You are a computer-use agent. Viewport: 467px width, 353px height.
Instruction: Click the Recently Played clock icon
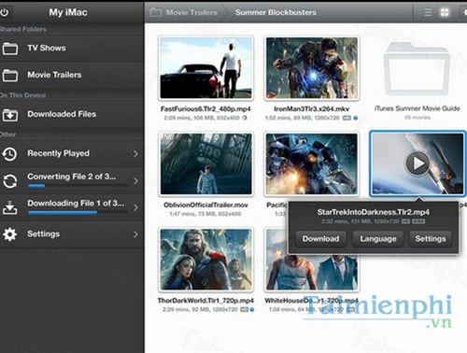point(9,154)
